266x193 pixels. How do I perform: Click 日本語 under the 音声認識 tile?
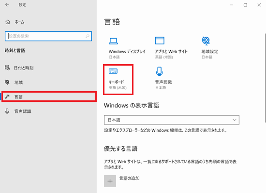(161, 88)
